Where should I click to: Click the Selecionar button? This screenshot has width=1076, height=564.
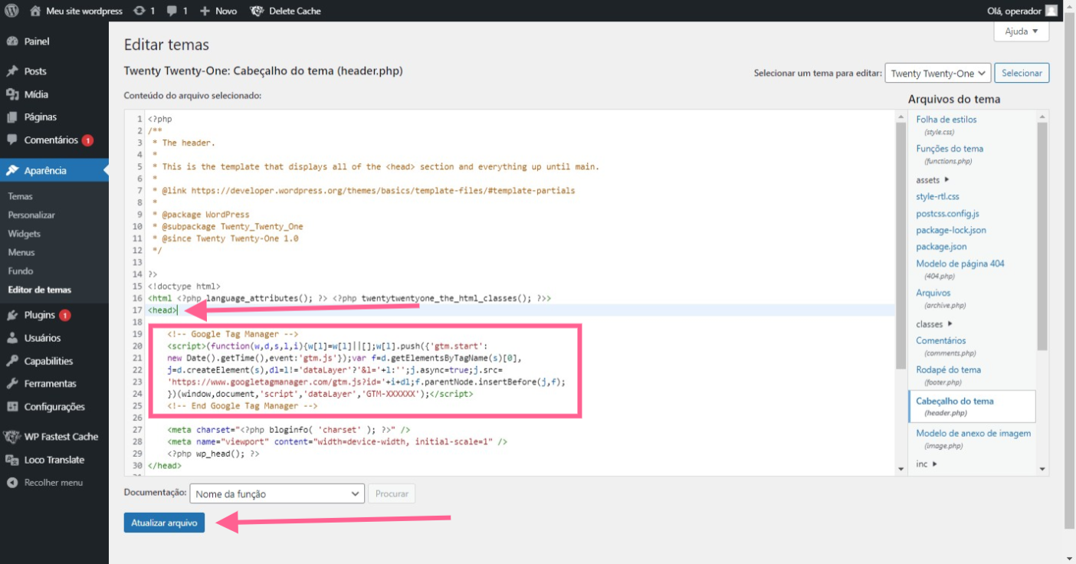click(x=1022, y=73)
